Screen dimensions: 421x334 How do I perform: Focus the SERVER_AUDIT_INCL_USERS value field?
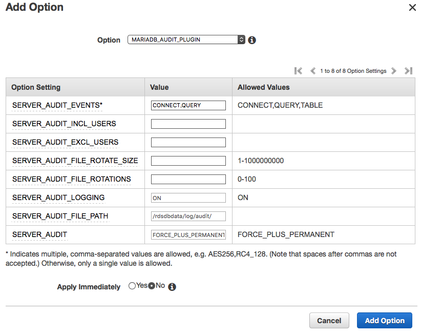(188, 124)
